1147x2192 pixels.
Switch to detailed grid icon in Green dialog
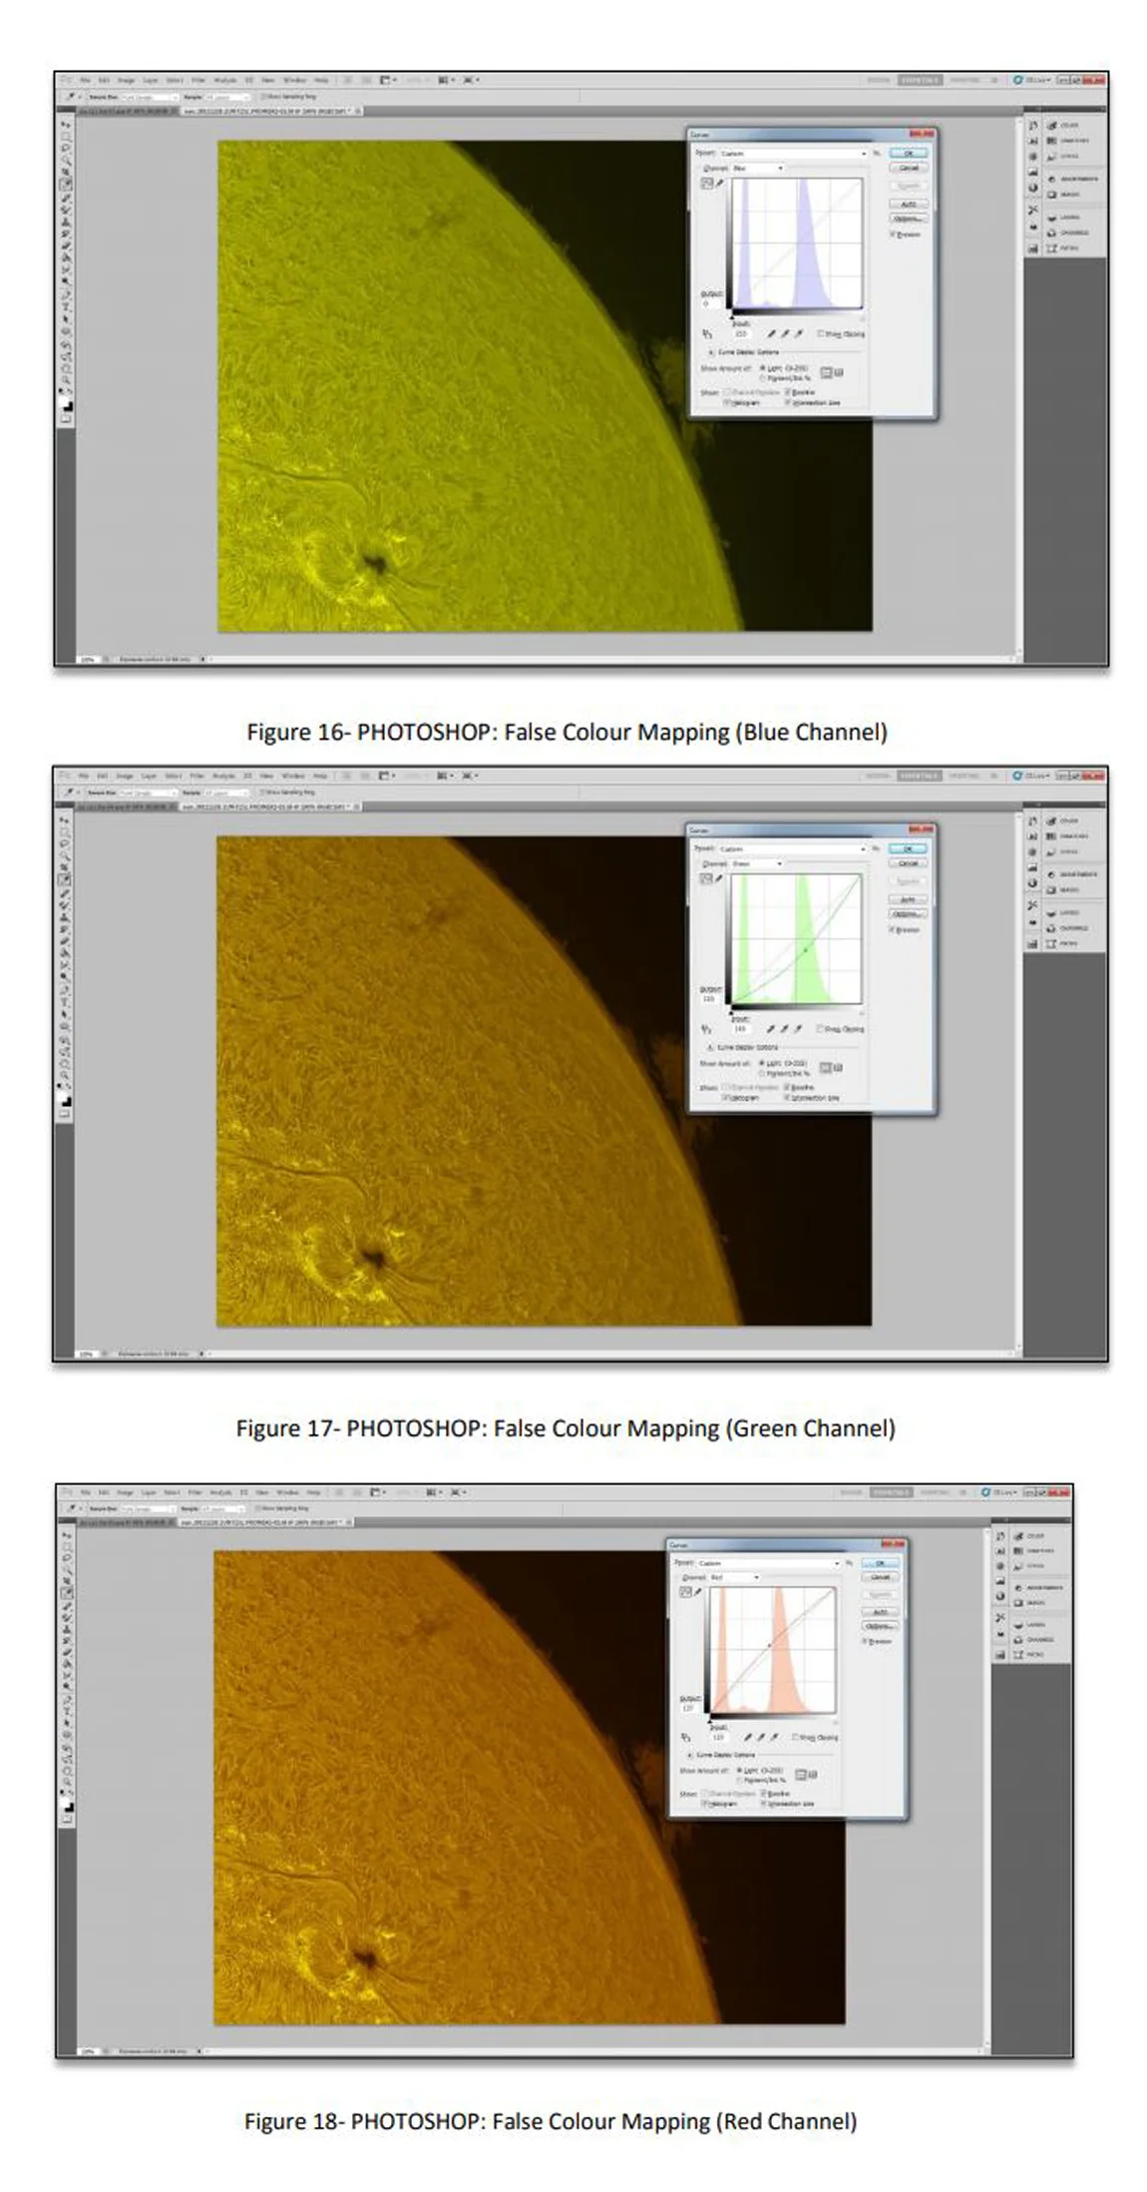pos(839,1067)
